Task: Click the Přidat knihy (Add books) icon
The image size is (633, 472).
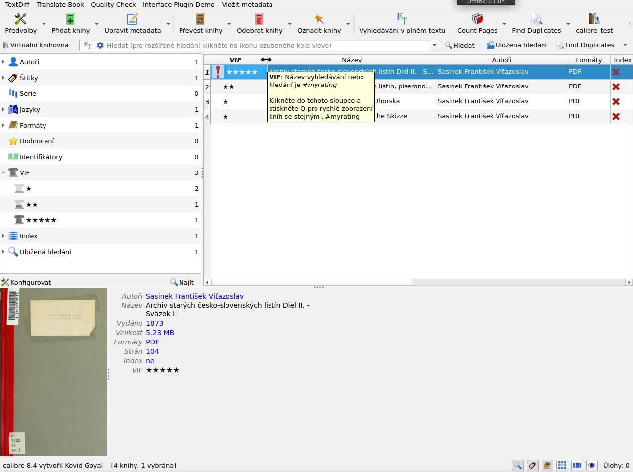Action: [x=70, y=19]
